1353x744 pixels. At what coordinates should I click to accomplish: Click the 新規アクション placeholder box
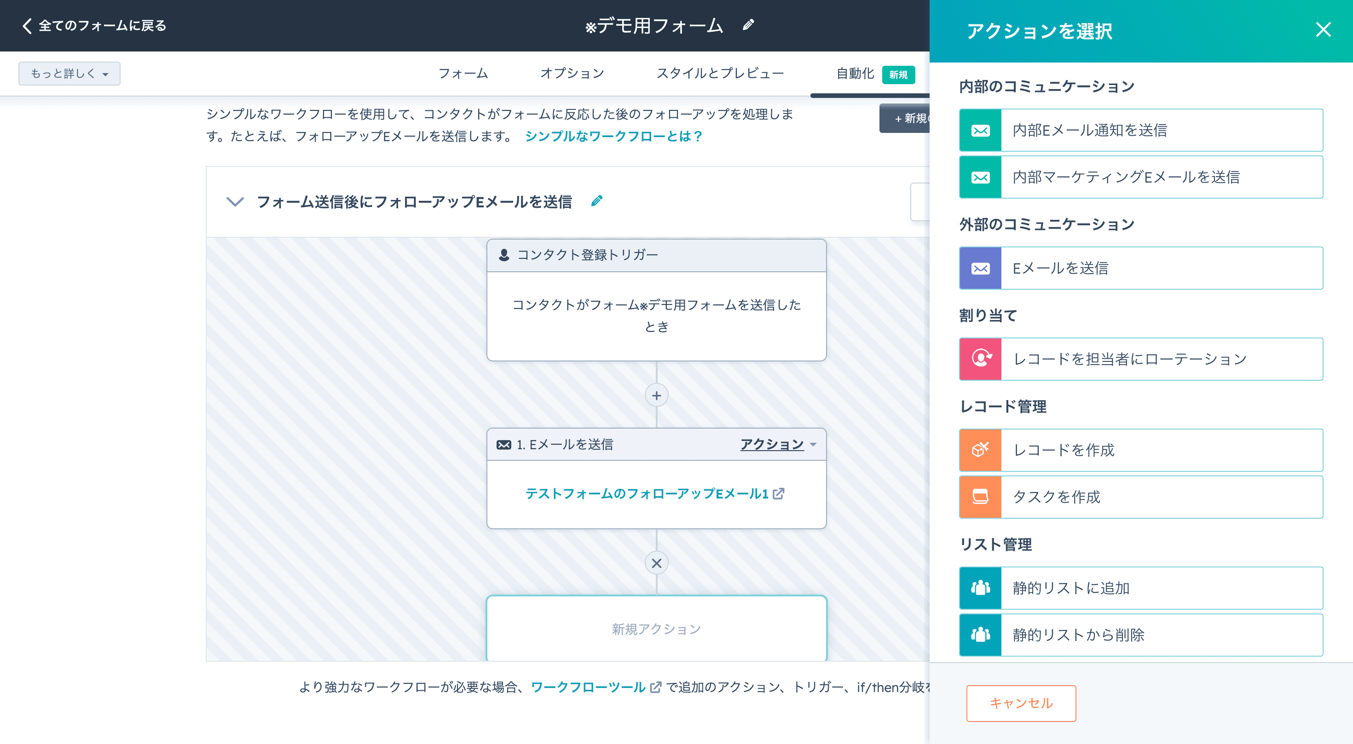click(x=656, y=629)
